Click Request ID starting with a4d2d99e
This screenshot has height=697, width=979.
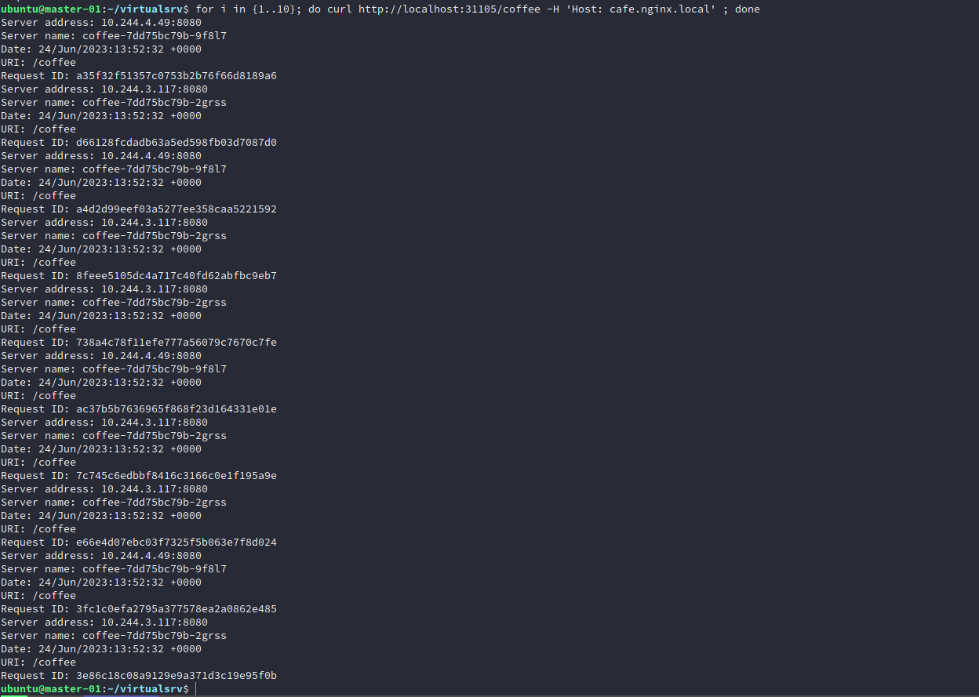tap(176, 209)
